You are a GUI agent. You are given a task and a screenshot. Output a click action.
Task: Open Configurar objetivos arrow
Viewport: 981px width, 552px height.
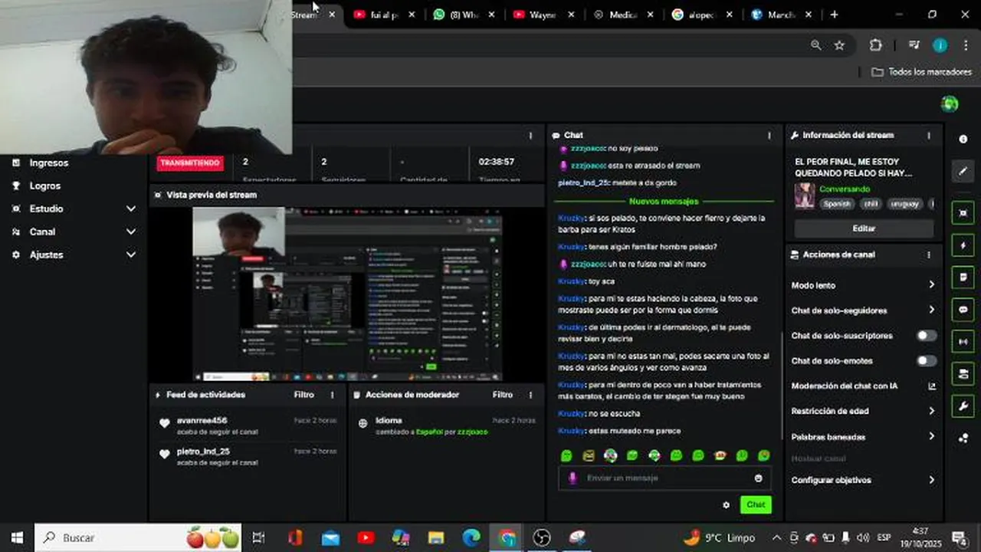pyautogui.click(x=932, y=480)
